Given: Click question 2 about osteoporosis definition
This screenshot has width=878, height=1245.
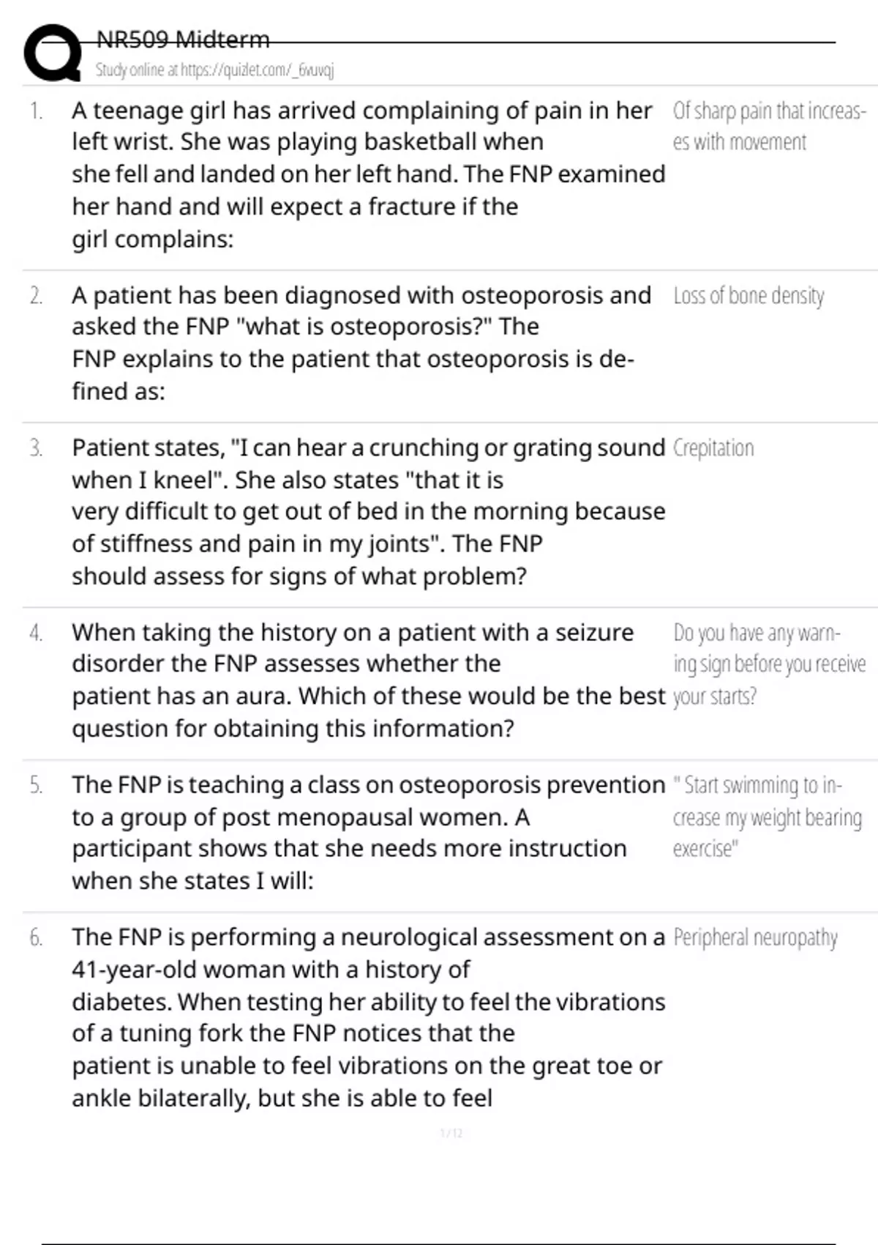Looking at the screenshot, I should pos(361,343).
